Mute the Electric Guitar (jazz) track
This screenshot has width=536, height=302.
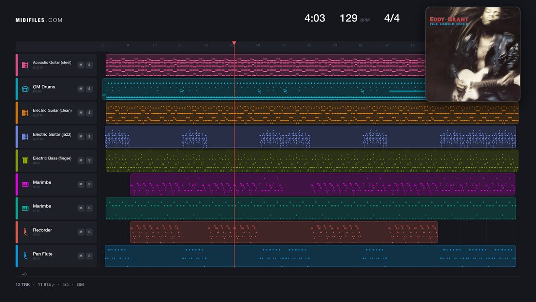pos(81,136)
